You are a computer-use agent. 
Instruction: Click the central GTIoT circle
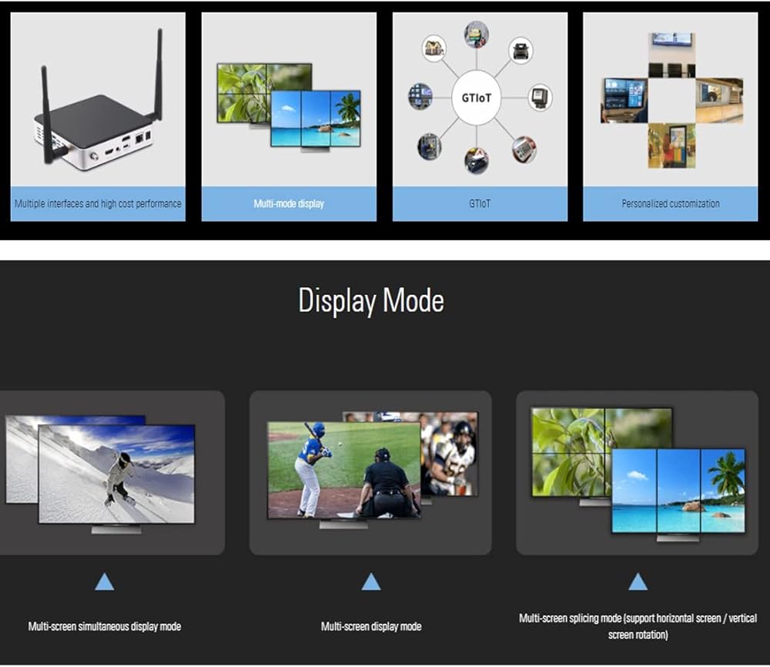tap(476, 98)
